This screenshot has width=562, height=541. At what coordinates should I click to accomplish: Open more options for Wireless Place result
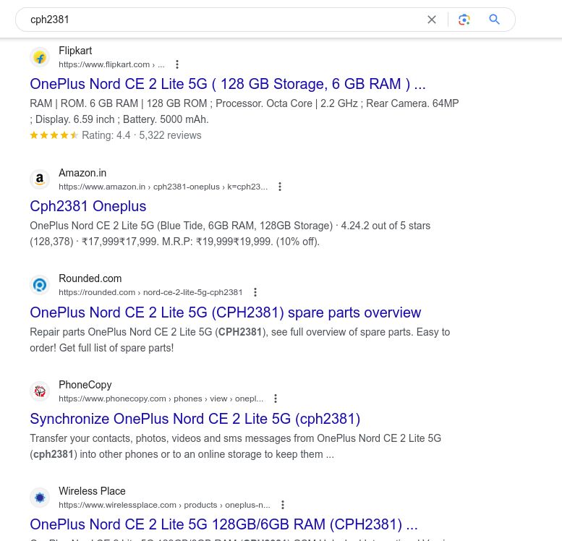(x=283, y=505)
